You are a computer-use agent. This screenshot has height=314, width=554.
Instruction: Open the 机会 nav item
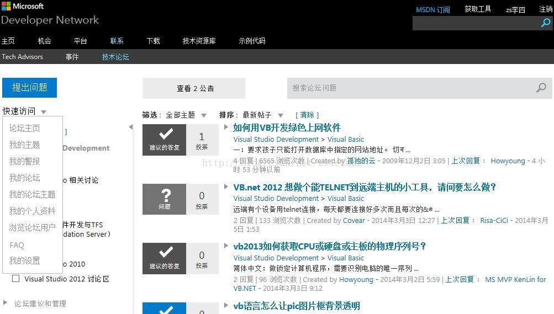pos(45,41)
